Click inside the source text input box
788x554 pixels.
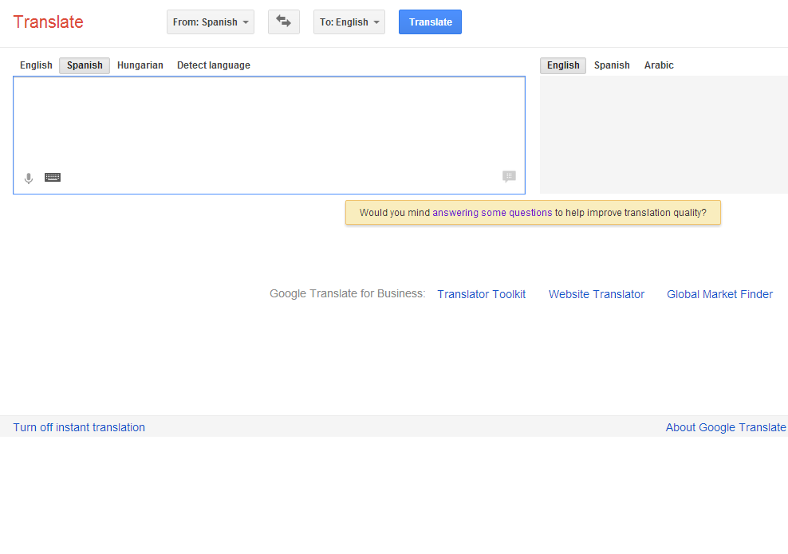(269, 135)
